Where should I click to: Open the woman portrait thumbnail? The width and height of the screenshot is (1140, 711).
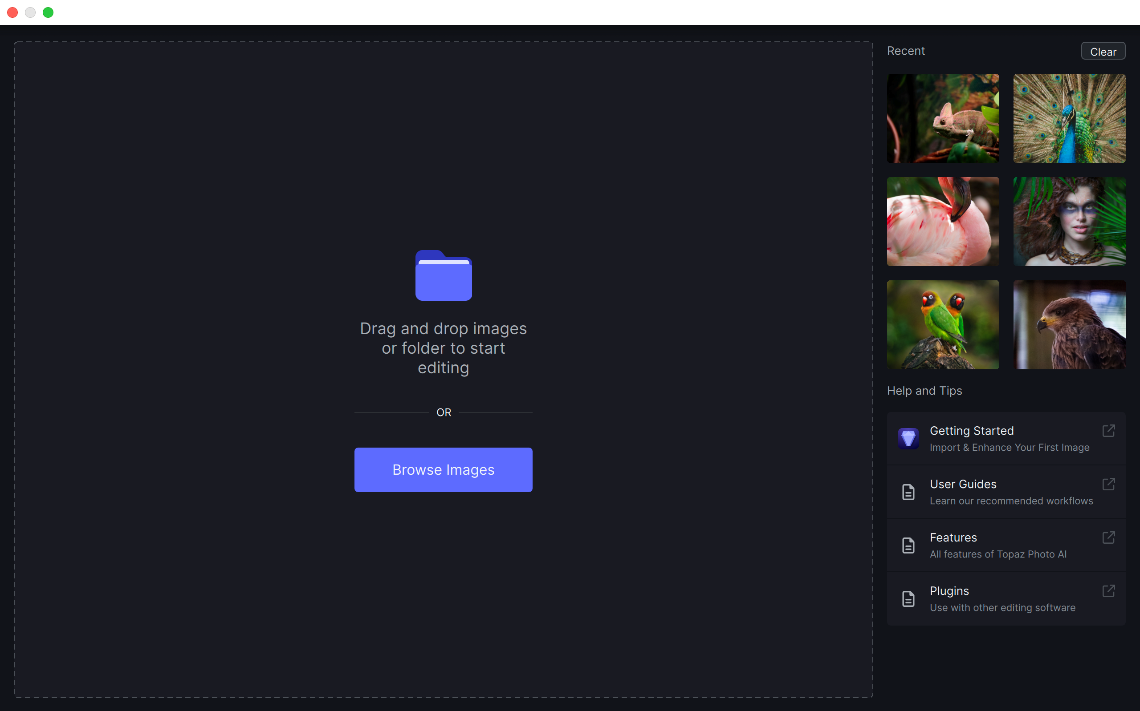(x=1069, y=222)
